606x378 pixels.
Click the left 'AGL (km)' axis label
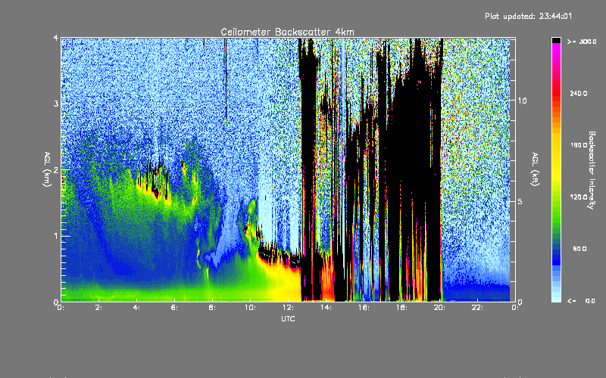47,169
